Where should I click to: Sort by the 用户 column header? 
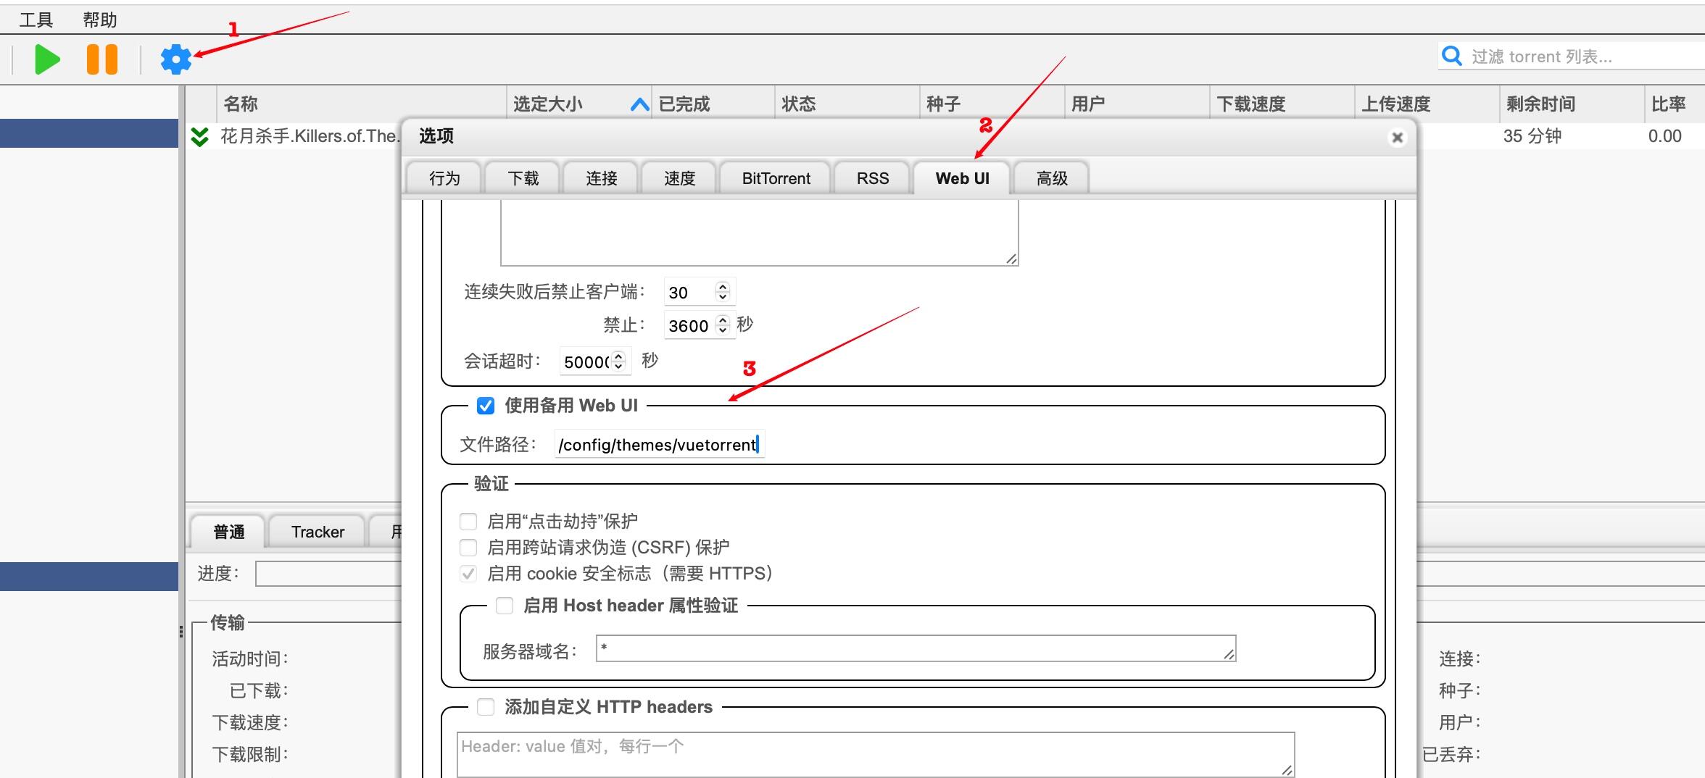(x=1137, y=104)
